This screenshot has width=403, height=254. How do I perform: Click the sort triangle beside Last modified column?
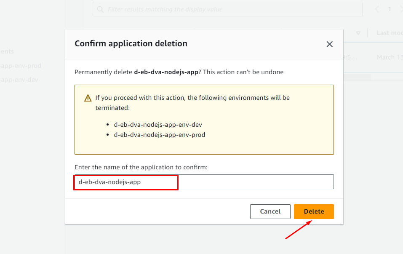[x=358, y=33]
